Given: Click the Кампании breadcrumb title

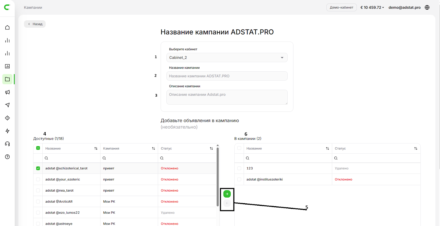Looking at the screenshot, I should pyautogui.click(x=33, y=7).
